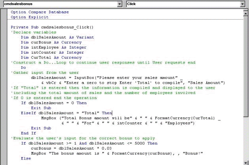Place cursor on Option Explicit line

coord(30,17)
